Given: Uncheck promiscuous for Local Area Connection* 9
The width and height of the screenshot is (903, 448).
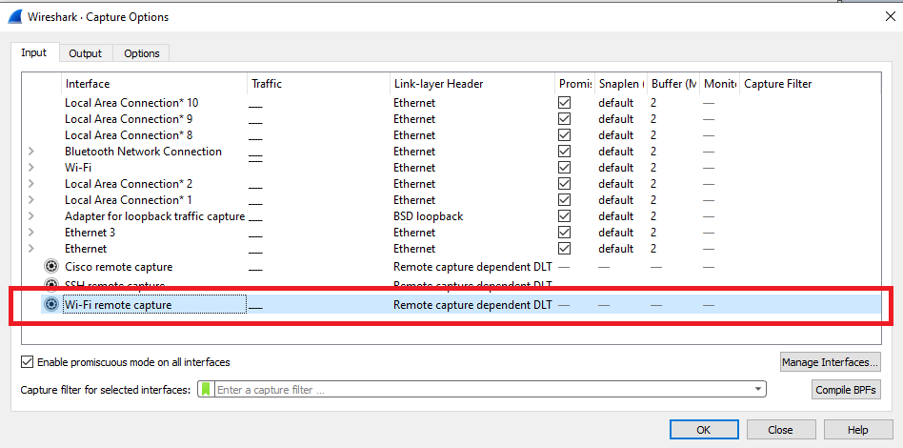Looking at the screenshot, I should [564, 119].
